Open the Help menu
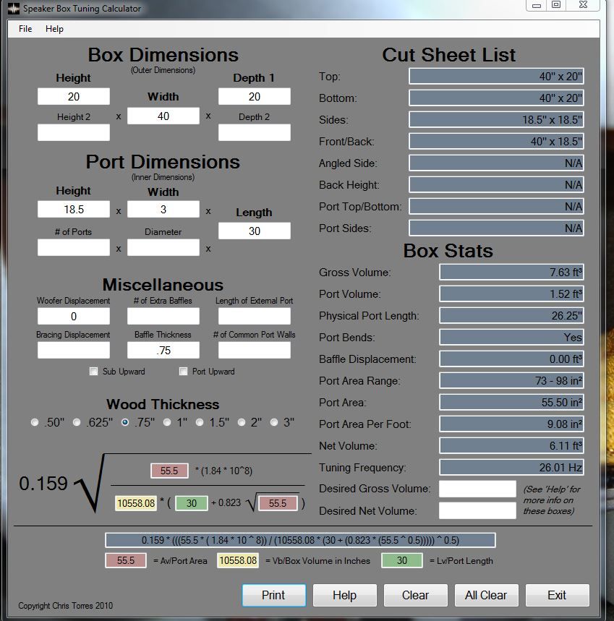 54,29
